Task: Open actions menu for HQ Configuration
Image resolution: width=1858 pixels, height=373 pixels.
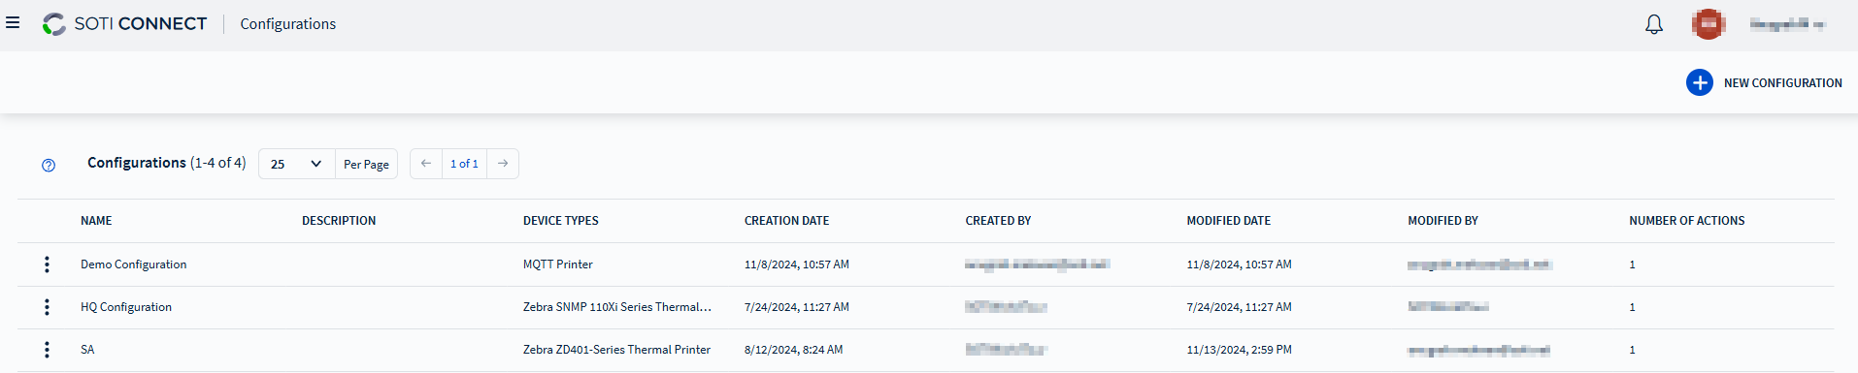Action: pos(47,307)
